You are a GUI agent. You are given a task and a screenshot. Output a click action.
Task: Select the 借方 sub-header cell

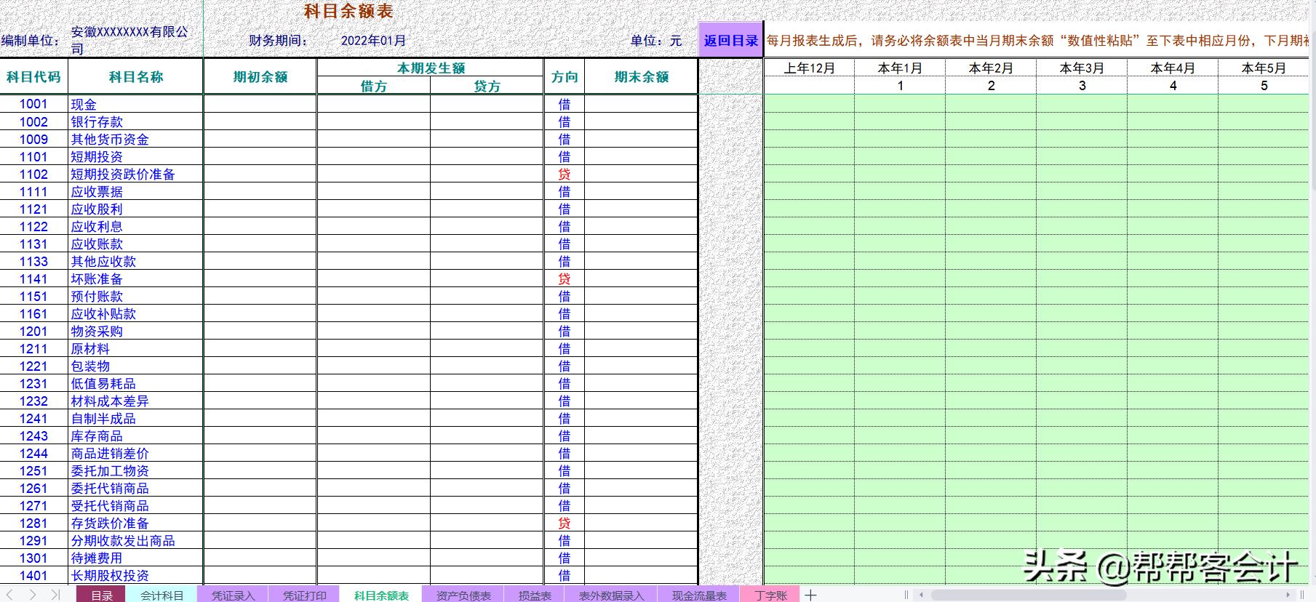[374, 86]
